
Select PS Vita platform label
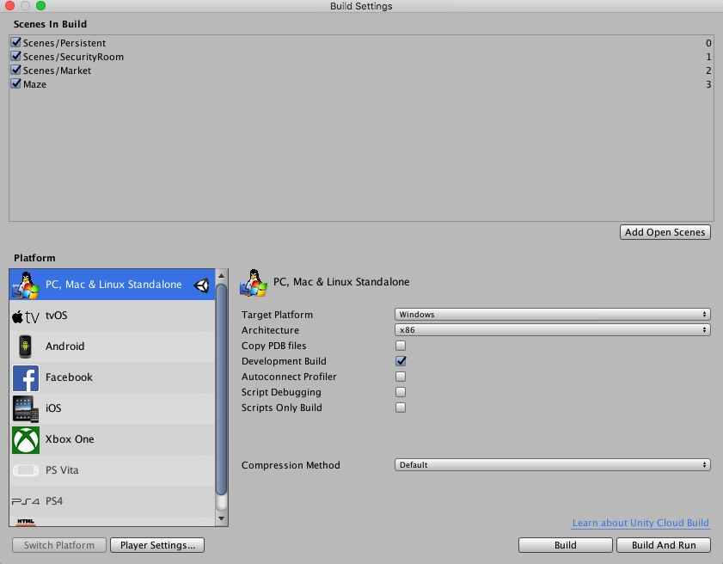62,470
